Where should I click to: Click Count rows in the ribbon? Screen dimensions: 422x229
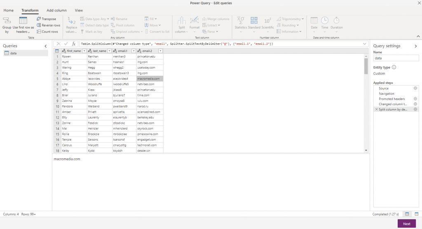pos(47,31)
